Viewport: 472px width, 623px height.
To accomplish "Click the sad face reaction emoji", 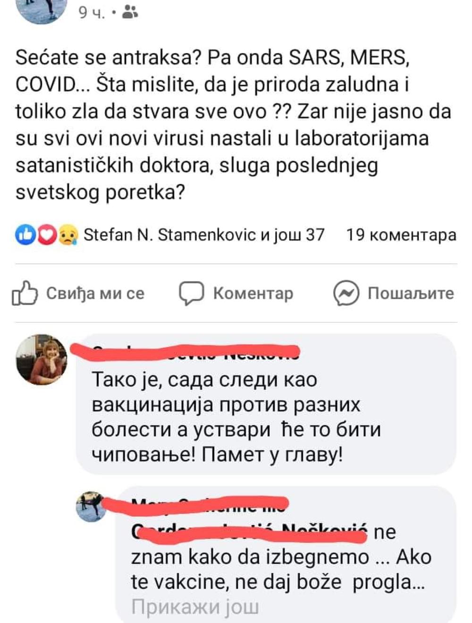I will [x=67, y=235].
